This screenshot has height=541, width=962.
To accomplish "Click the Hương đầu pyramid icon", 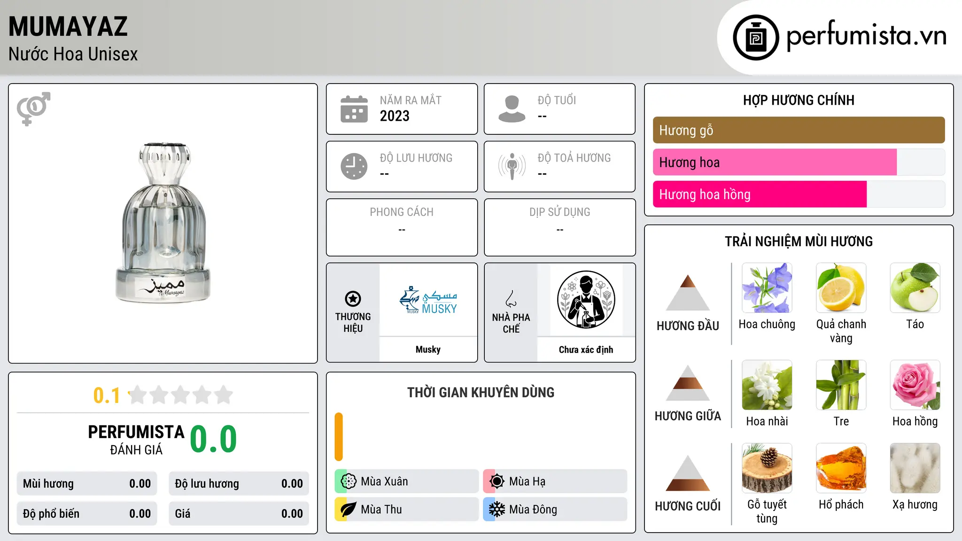I will [688, 292].
